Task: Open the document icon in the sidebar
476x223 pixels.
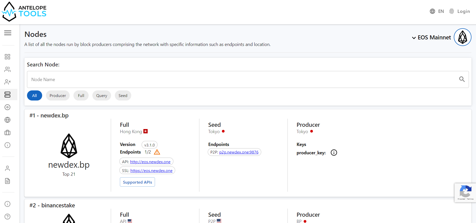Action: pos(8,181)
